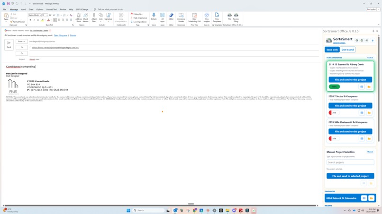Screen dimensions: 382x214
Task: File and send to 2020 7 Sector St project
Action: tap(350, 106)
